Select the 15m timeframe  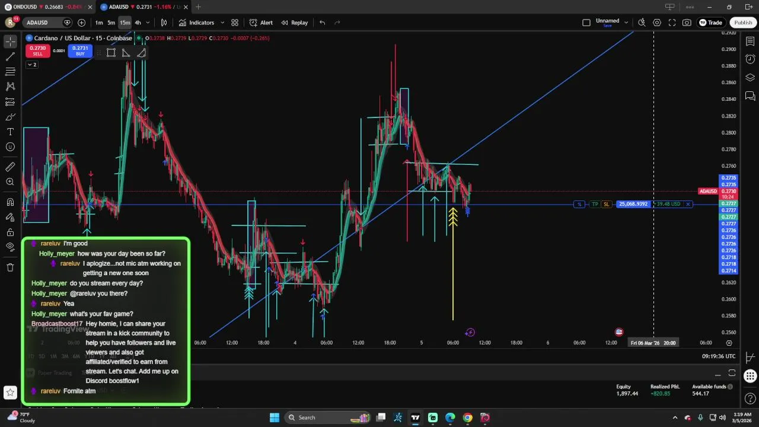125,23
